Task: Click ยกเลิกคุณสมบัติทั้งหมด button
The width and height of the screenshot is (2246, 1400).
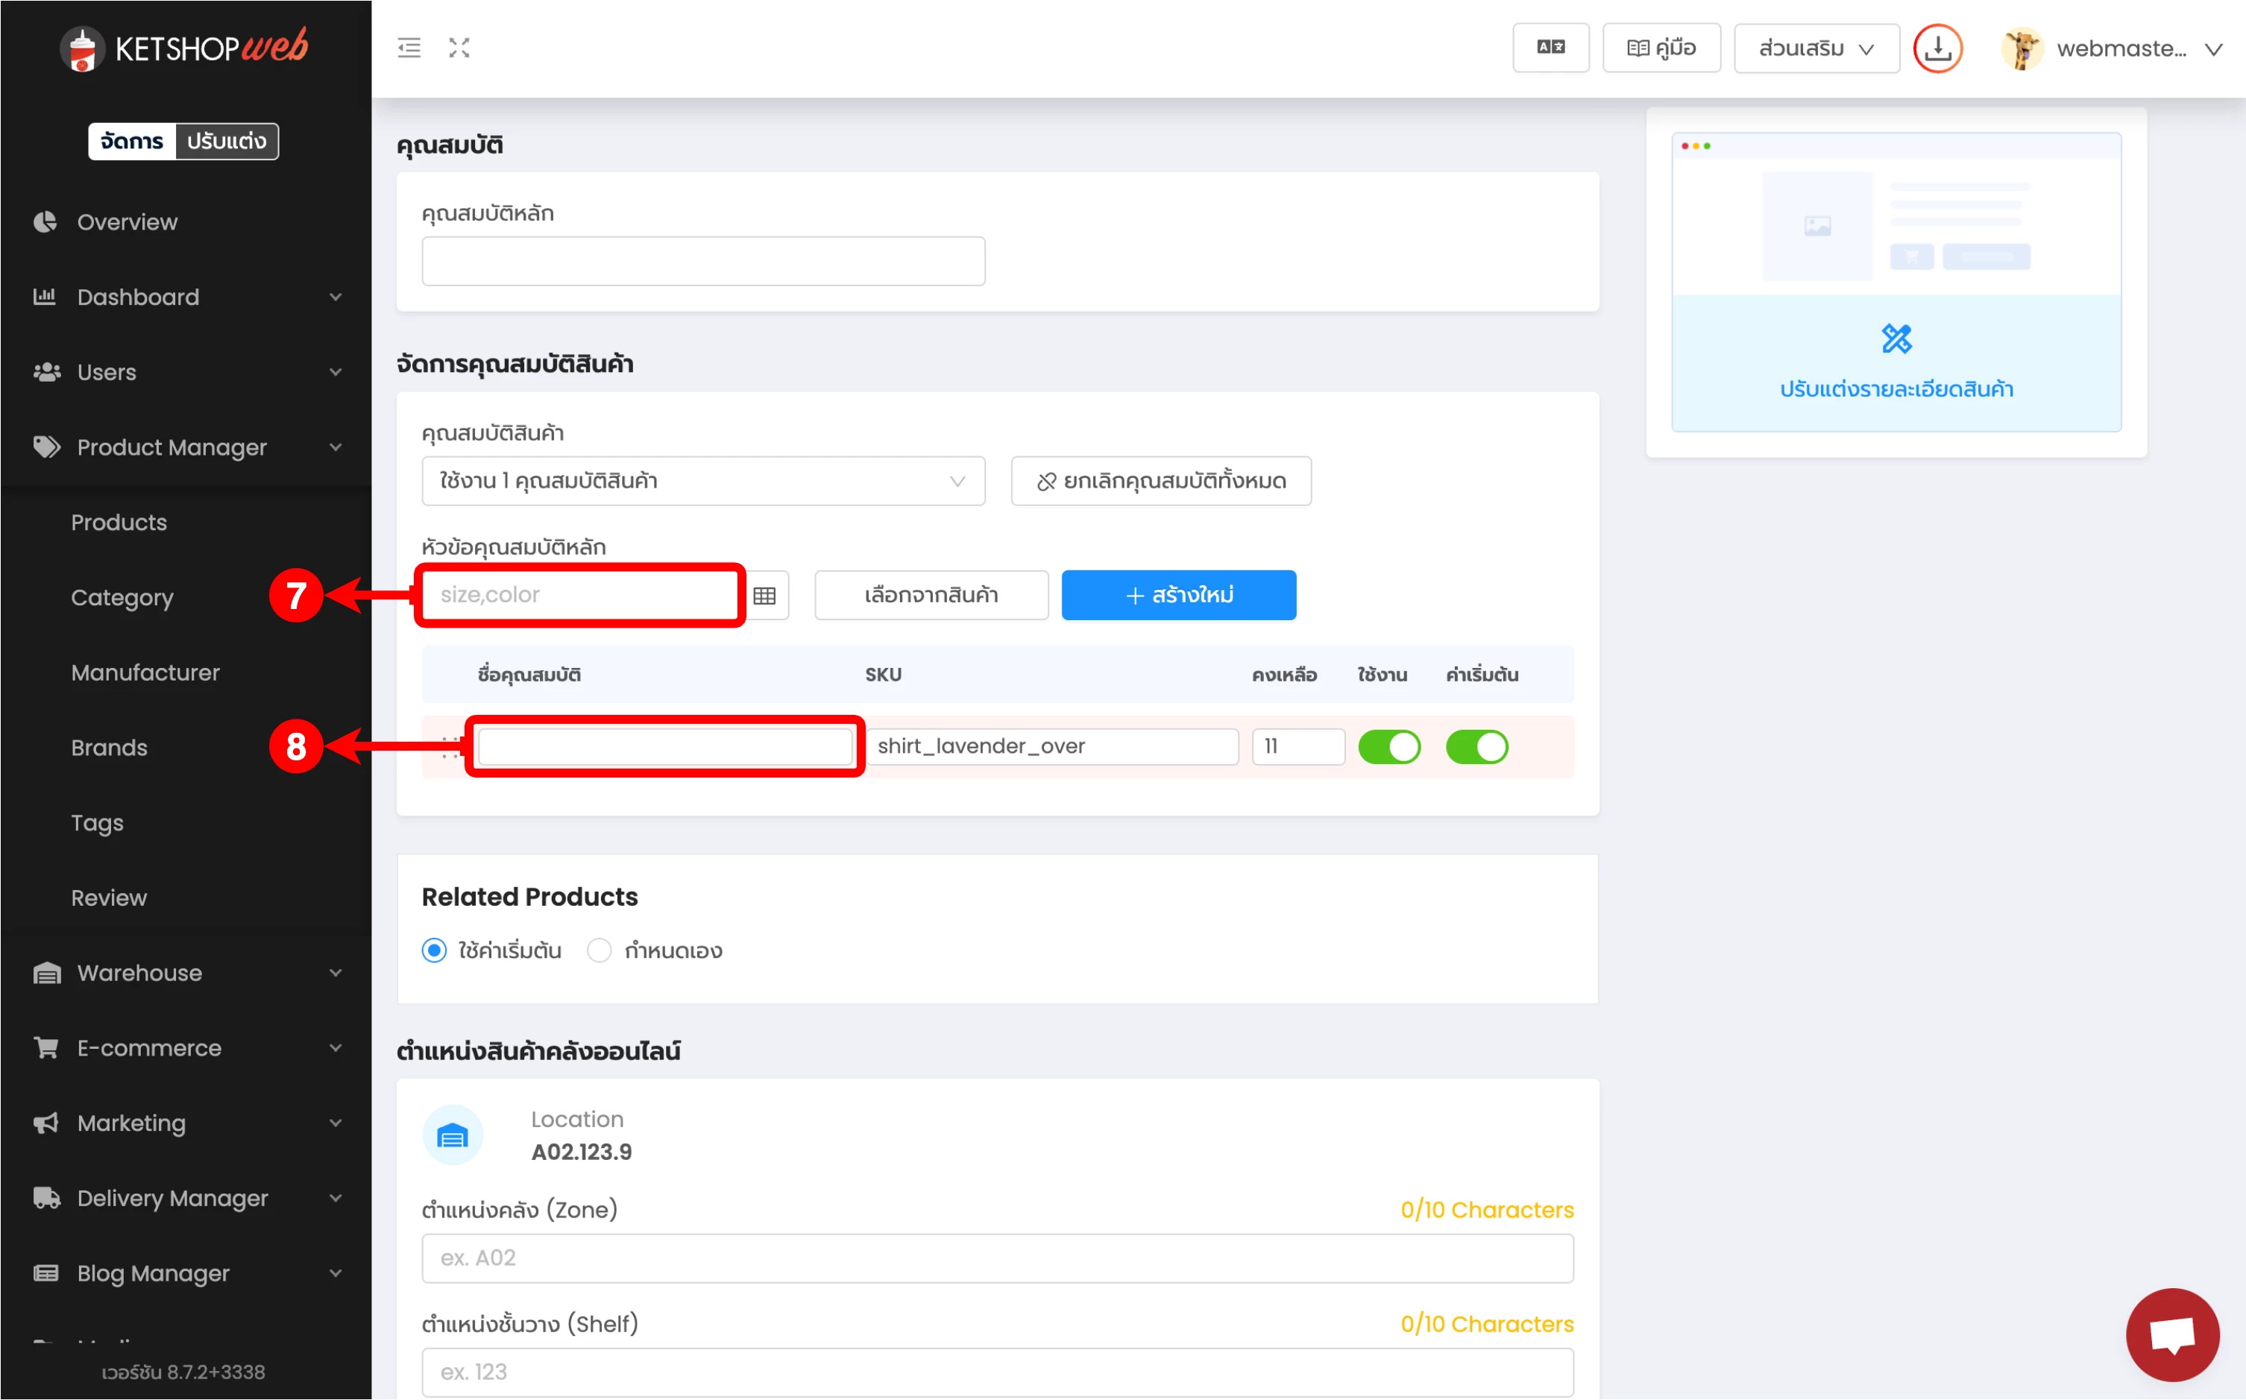Action: click(x=1160, y=482)
